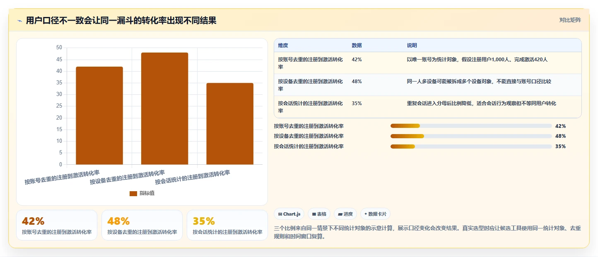Click the lightning icon beside the title

(x=19, y=21)
